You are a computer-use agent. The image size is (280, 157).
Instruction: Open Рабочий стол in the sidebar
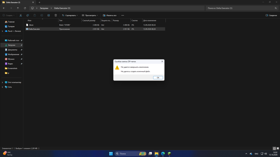click(x=13, y=41)
